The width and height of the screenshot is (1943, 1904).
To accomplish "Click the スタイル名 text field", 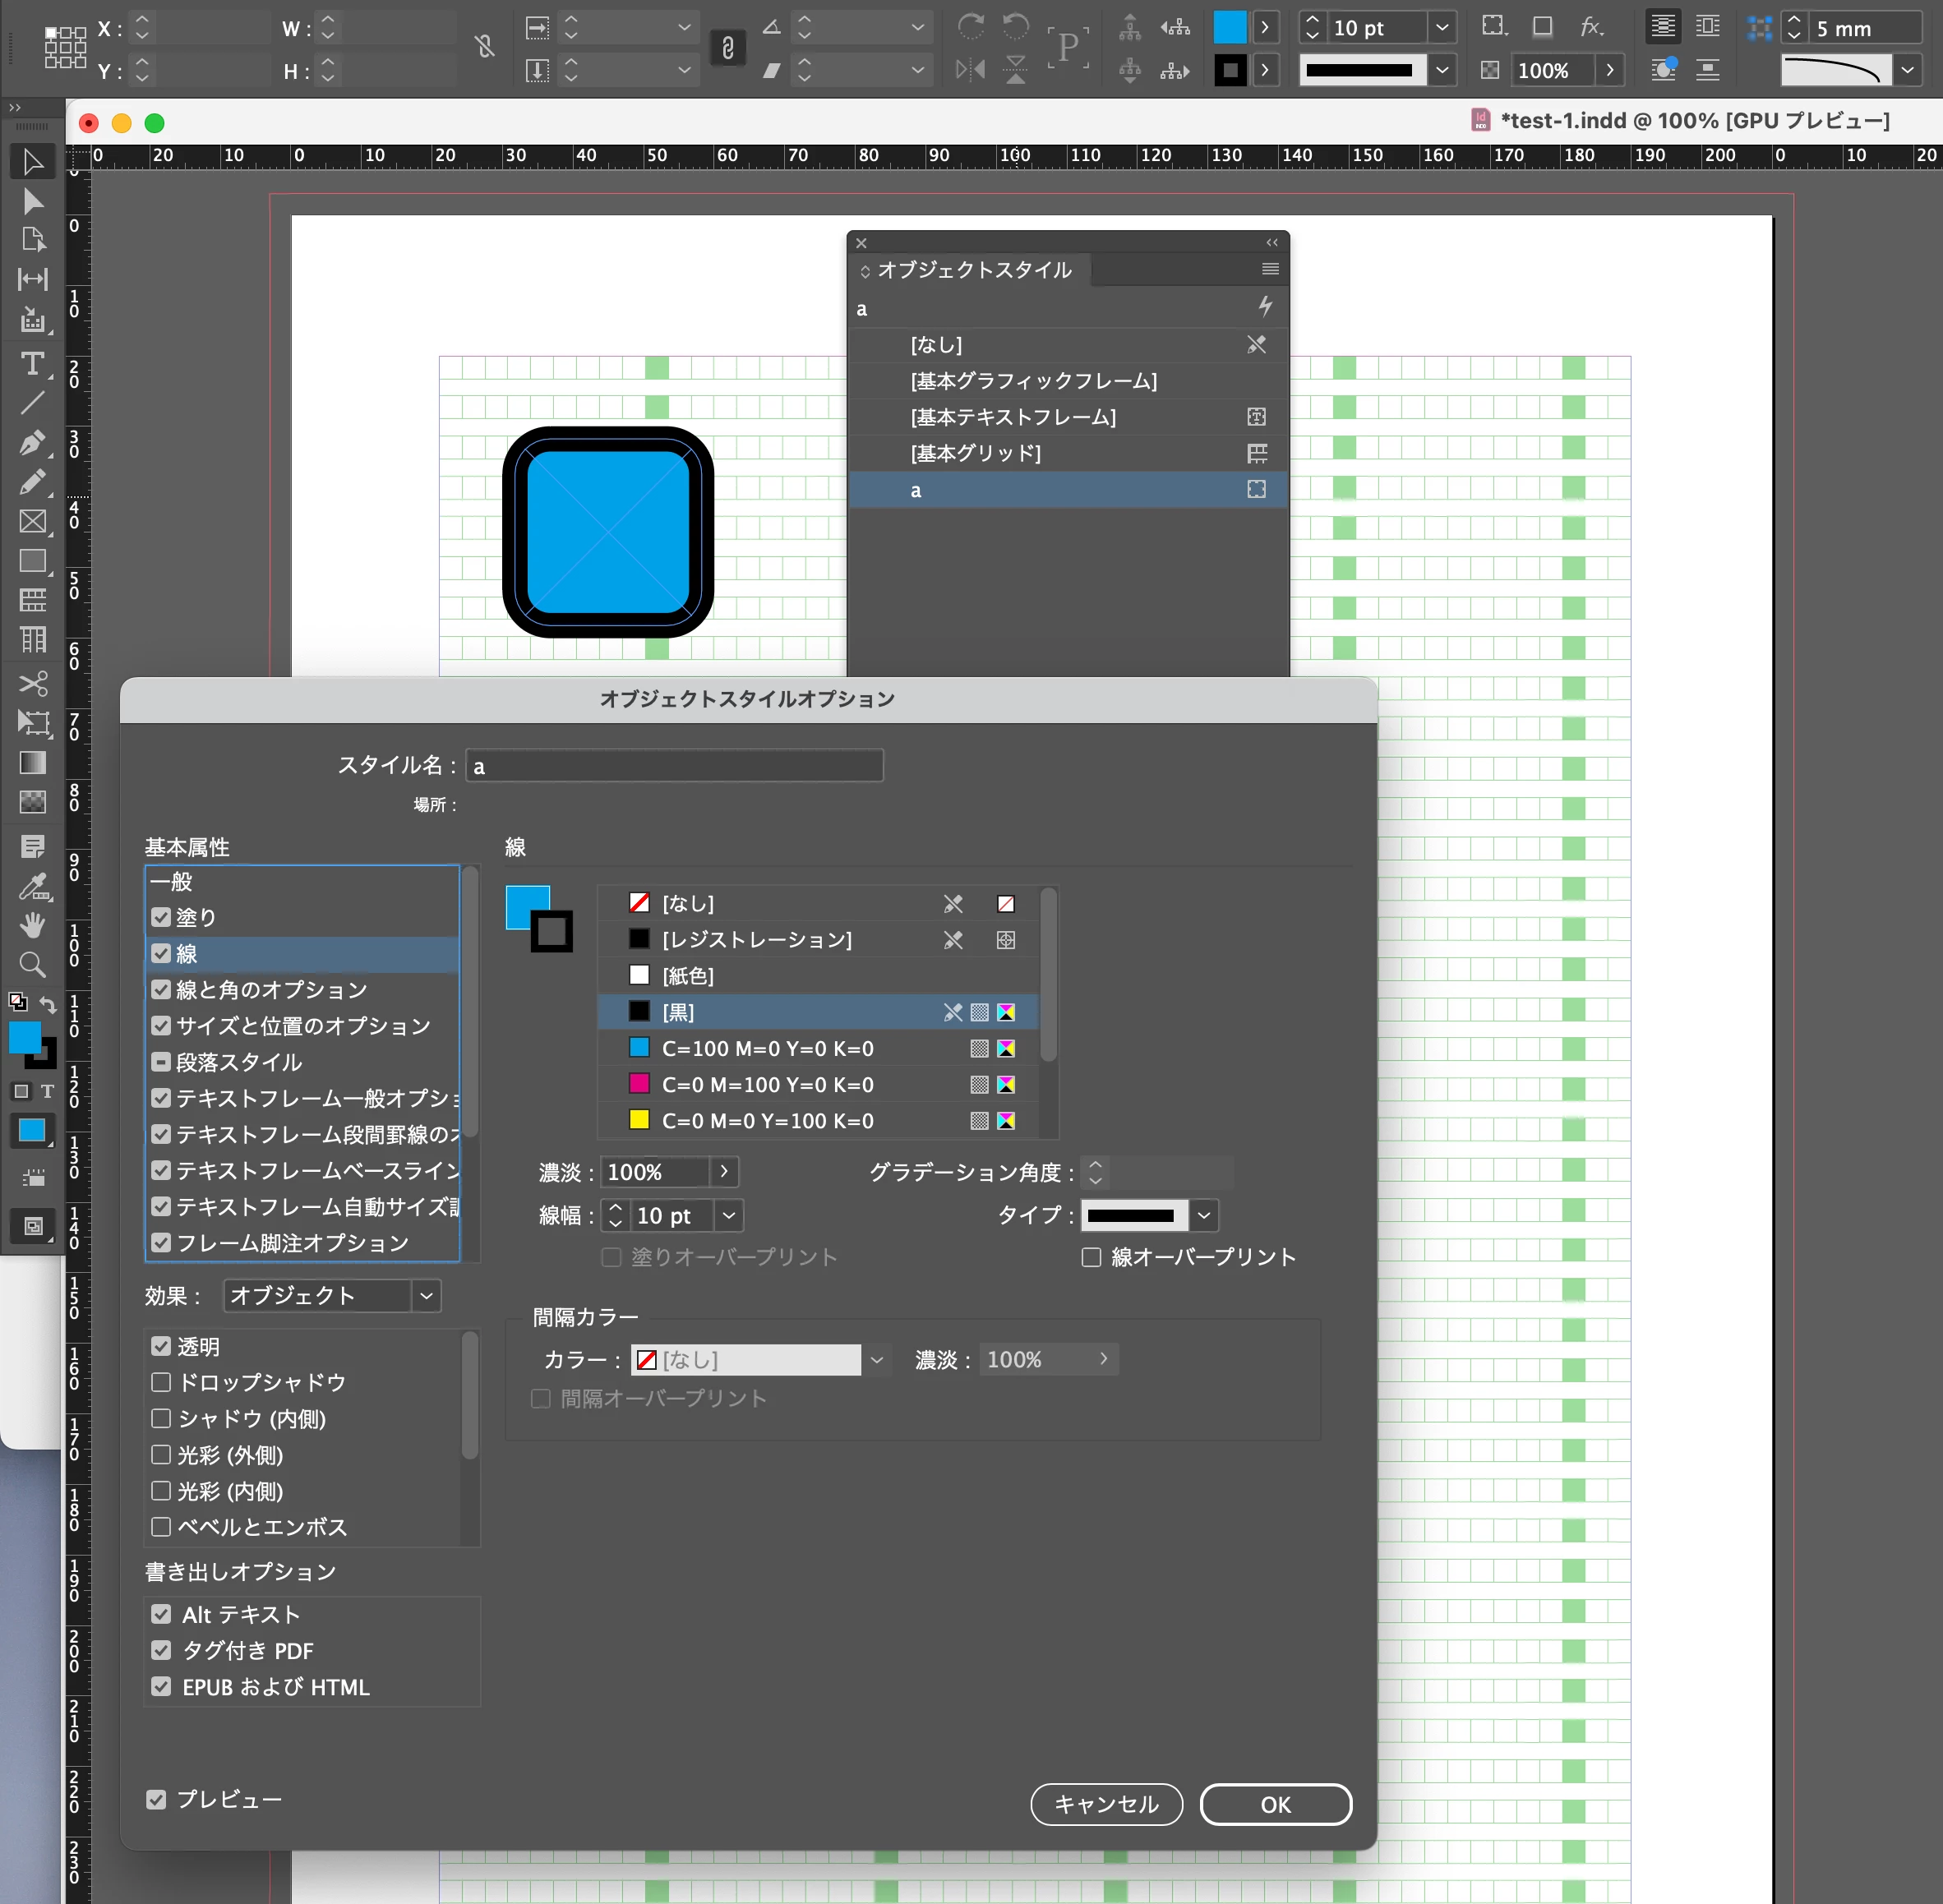I will pyautogui.click(x=675, y=766).
